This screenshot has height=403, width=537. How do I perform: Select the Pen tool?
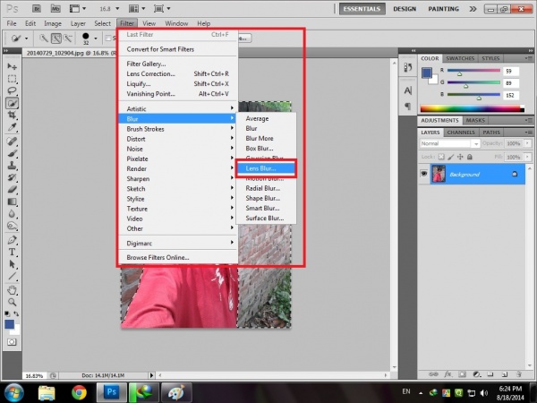tap(12, 240)
